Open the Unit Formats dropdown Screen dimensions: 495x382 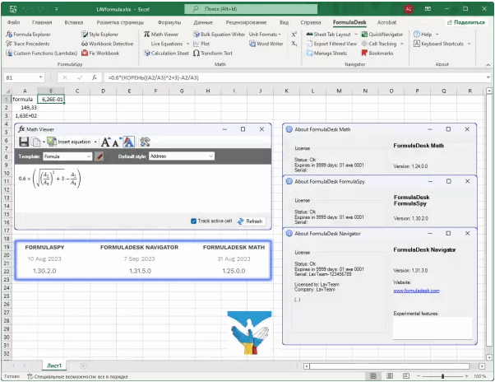[265, 34]
